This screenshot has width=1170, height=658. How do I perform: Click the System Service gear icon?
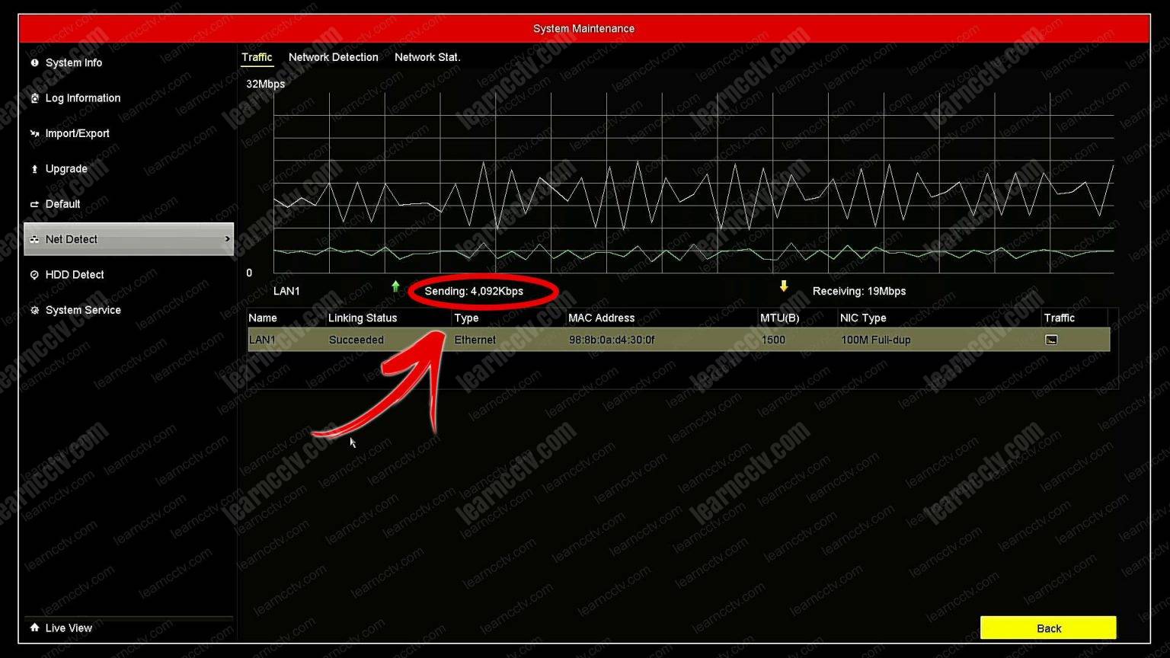(x=34, y=310)
